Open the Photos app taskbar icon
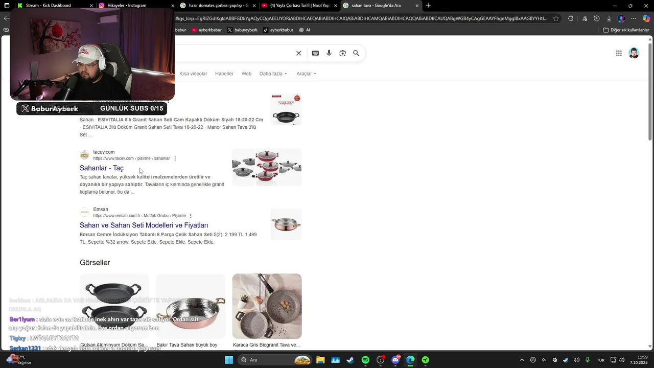Image resolution: width=654 pixels, height=368 pixels. 335,360
